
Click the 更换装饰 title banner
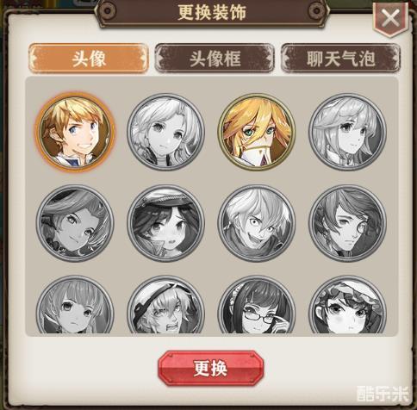coord(212,13)
